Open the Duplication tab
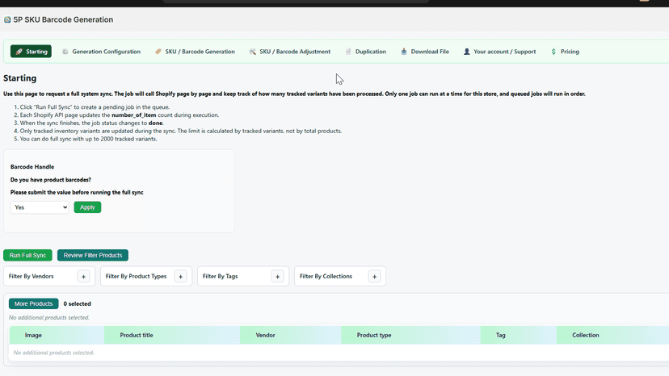The height and width of the screenshot is (376, 669). pos(366,52)
